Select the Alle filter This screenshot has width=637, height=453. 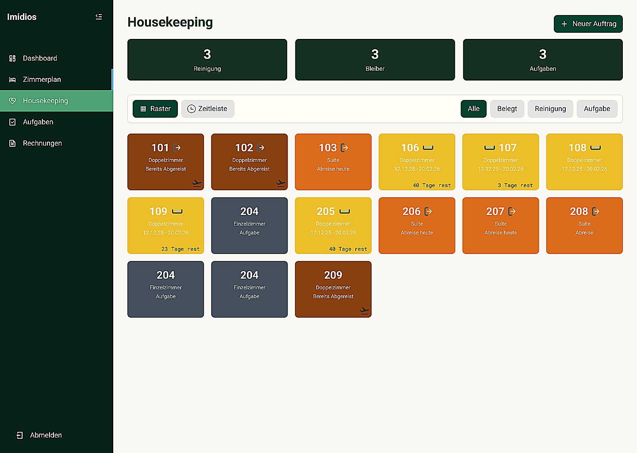click(474, 109)
